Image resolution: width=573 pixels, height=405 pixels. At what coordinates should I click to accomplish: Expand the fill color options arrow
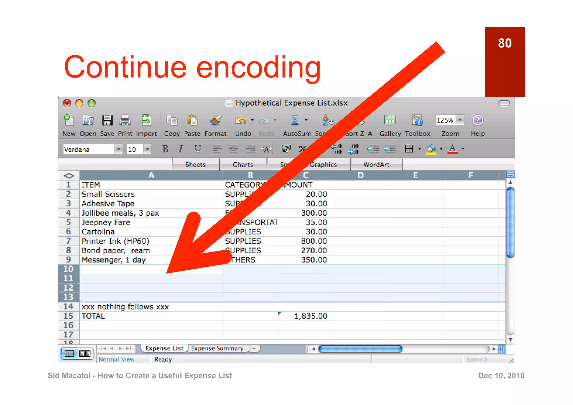click(x=441, y=149)
